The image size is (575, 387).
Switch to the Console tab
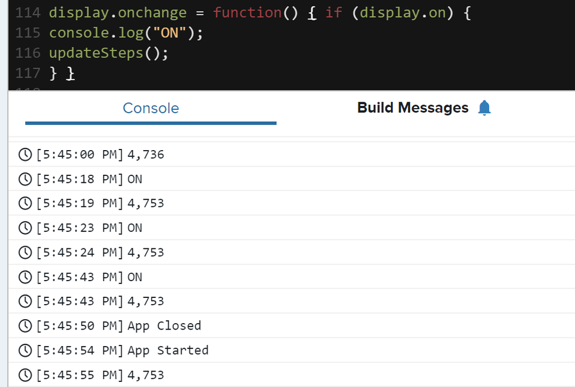pyautogui.click(x=151, y=108)
